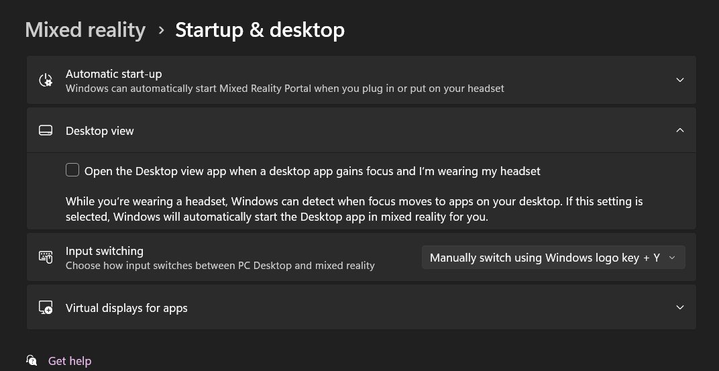Click the checkbox label about wearing my headset

point(313,171)
